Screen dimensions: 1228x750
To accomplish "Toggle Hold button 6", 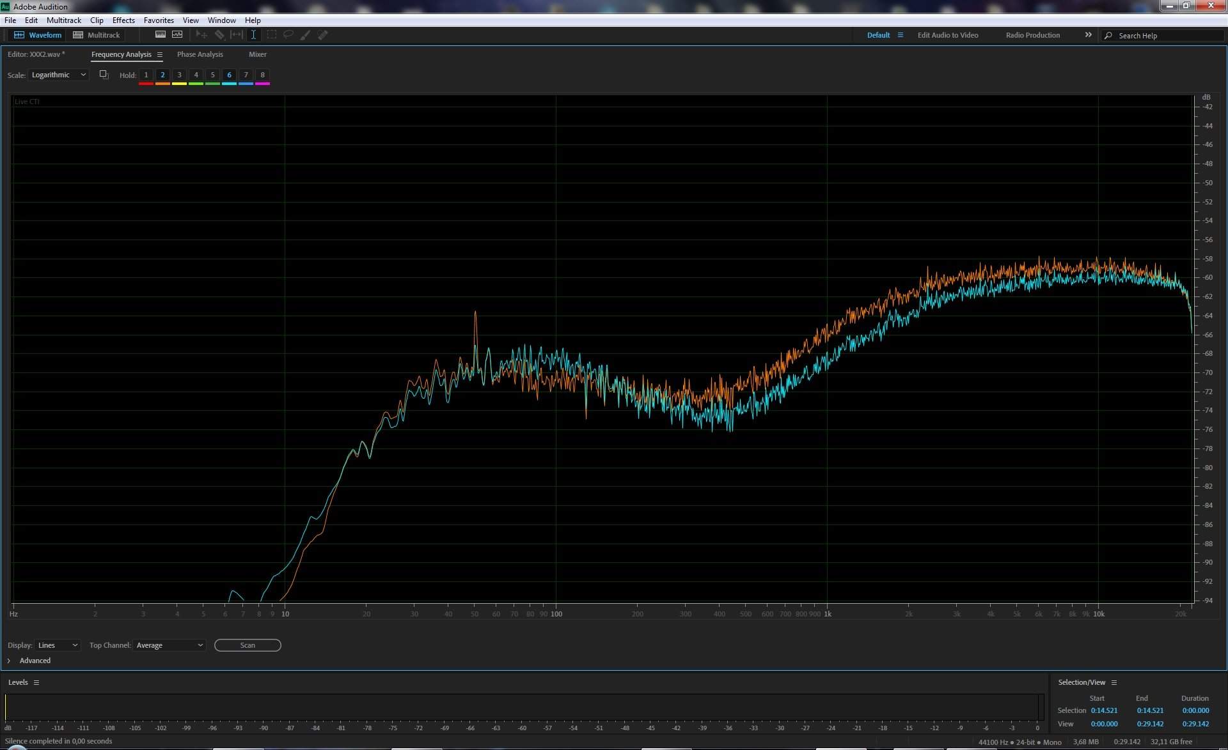I will point(229,75).
